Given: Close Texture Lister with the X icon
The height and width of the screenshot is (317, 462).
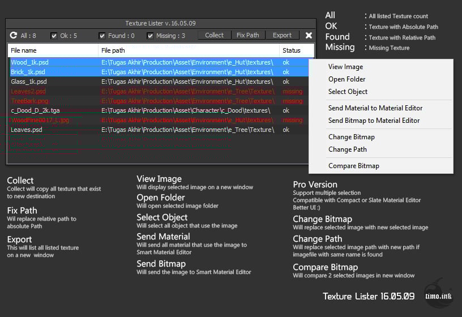Looking at the screenshot, I should 309,35.
